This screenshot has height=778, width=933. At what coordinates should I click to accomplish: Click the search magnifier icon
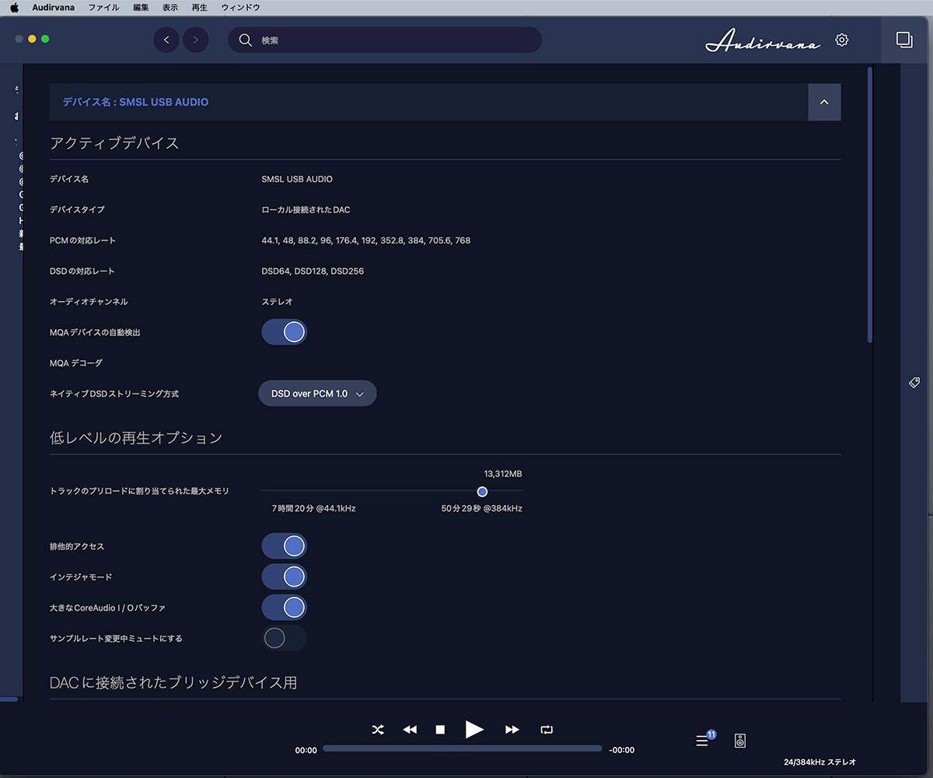(x=246, y=40)
